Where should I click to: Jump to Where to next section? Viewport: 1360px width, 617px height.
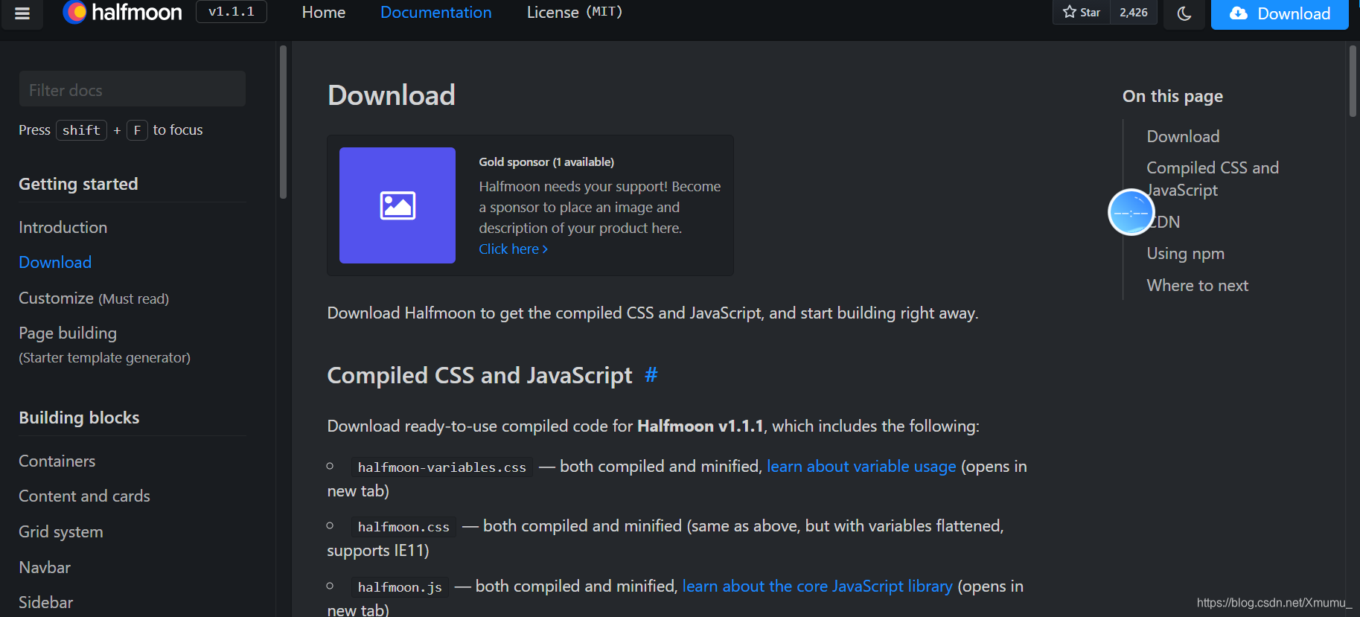point(1197,286)
